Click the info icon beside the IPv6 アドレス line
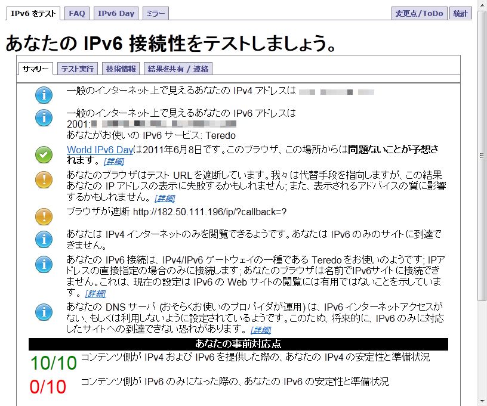 (x=44, y=117)
